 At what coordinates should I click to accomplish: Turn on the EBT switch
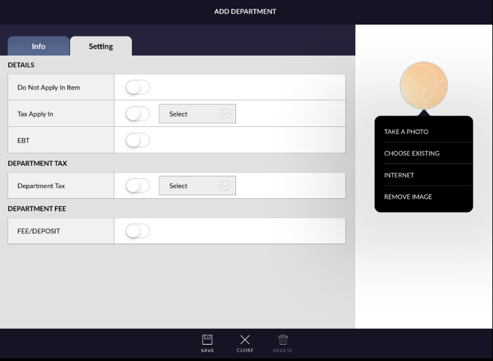138,141
